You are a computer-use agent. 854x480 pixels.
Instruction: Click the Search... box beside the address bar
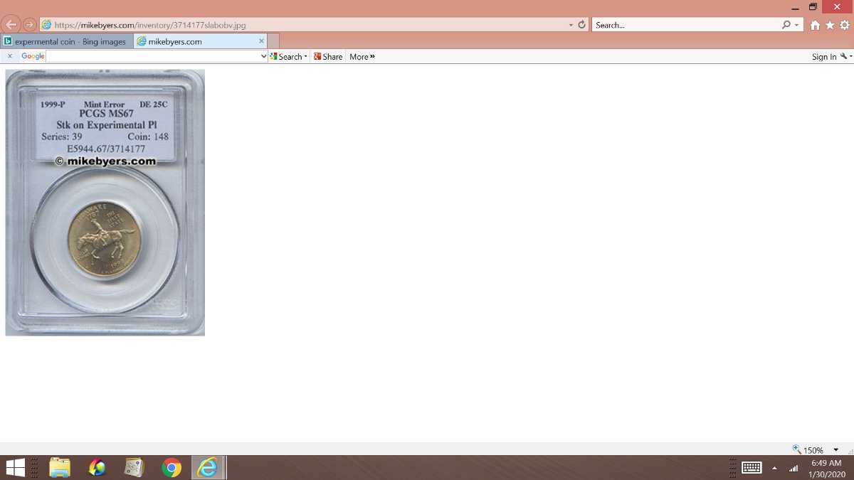pos(687,25)
